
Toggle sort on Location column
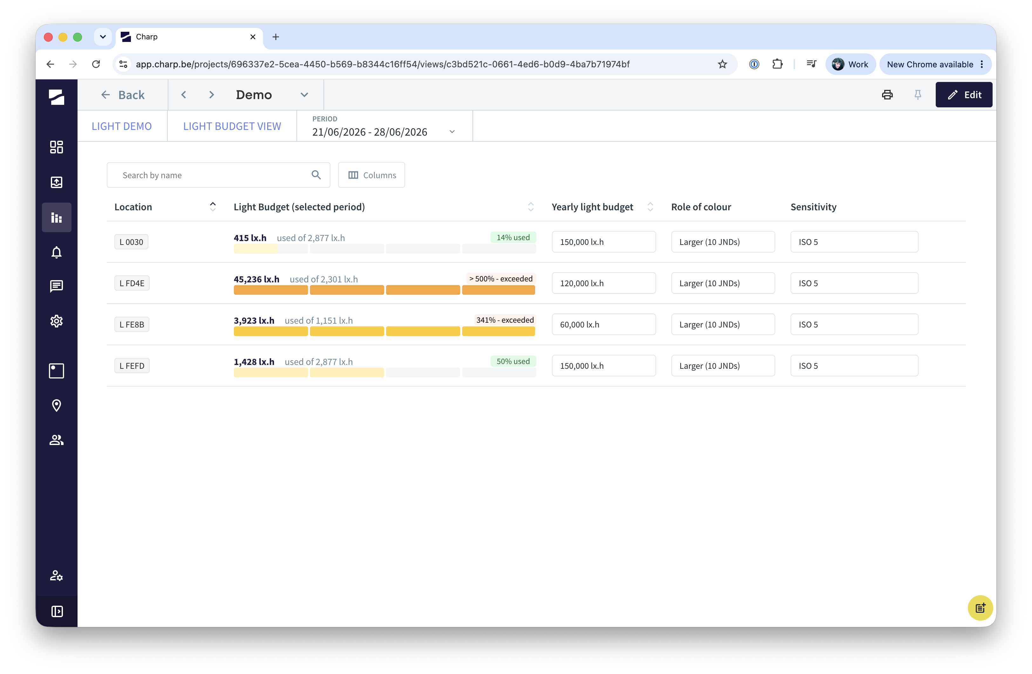click(213, 207)
